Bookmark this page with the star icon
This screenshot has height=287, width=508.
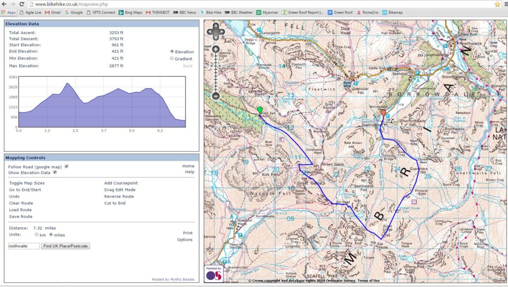(497, 4)
